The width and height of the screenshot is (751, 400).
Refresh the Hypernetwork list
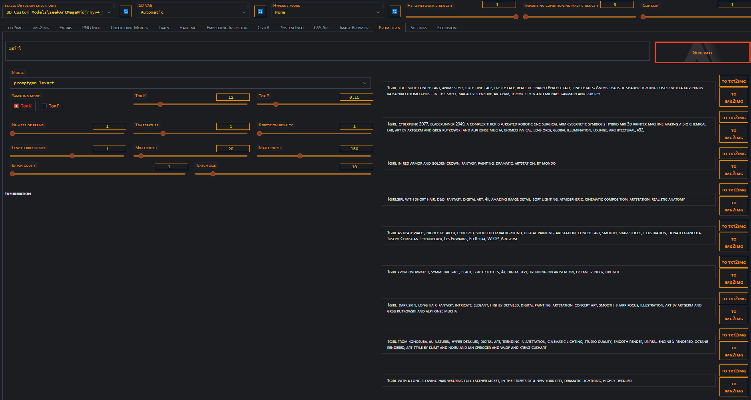[x=394, y=12]
